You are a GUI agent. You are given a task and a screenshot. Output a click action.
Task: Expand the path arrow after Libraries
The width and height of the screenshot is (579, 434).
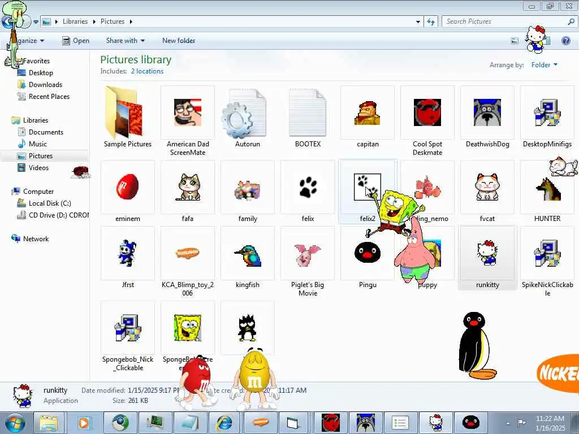[x=94, y=22]
